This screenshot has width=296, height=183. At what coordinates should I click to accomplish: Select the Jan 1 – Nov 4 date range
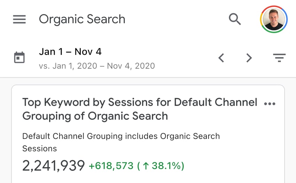[70, 52]
